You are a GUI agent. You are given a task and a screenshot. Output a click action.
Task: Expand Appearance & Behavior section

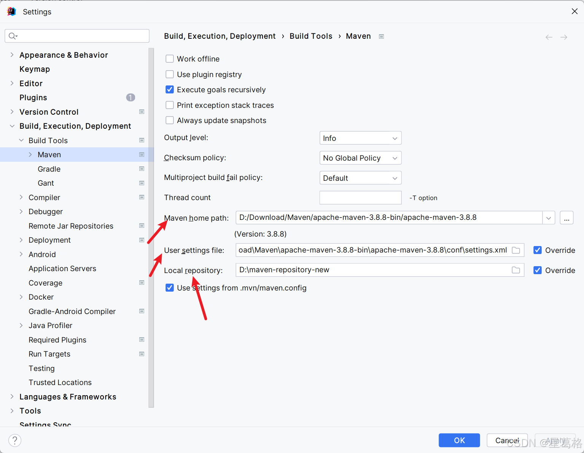(12, 55)
